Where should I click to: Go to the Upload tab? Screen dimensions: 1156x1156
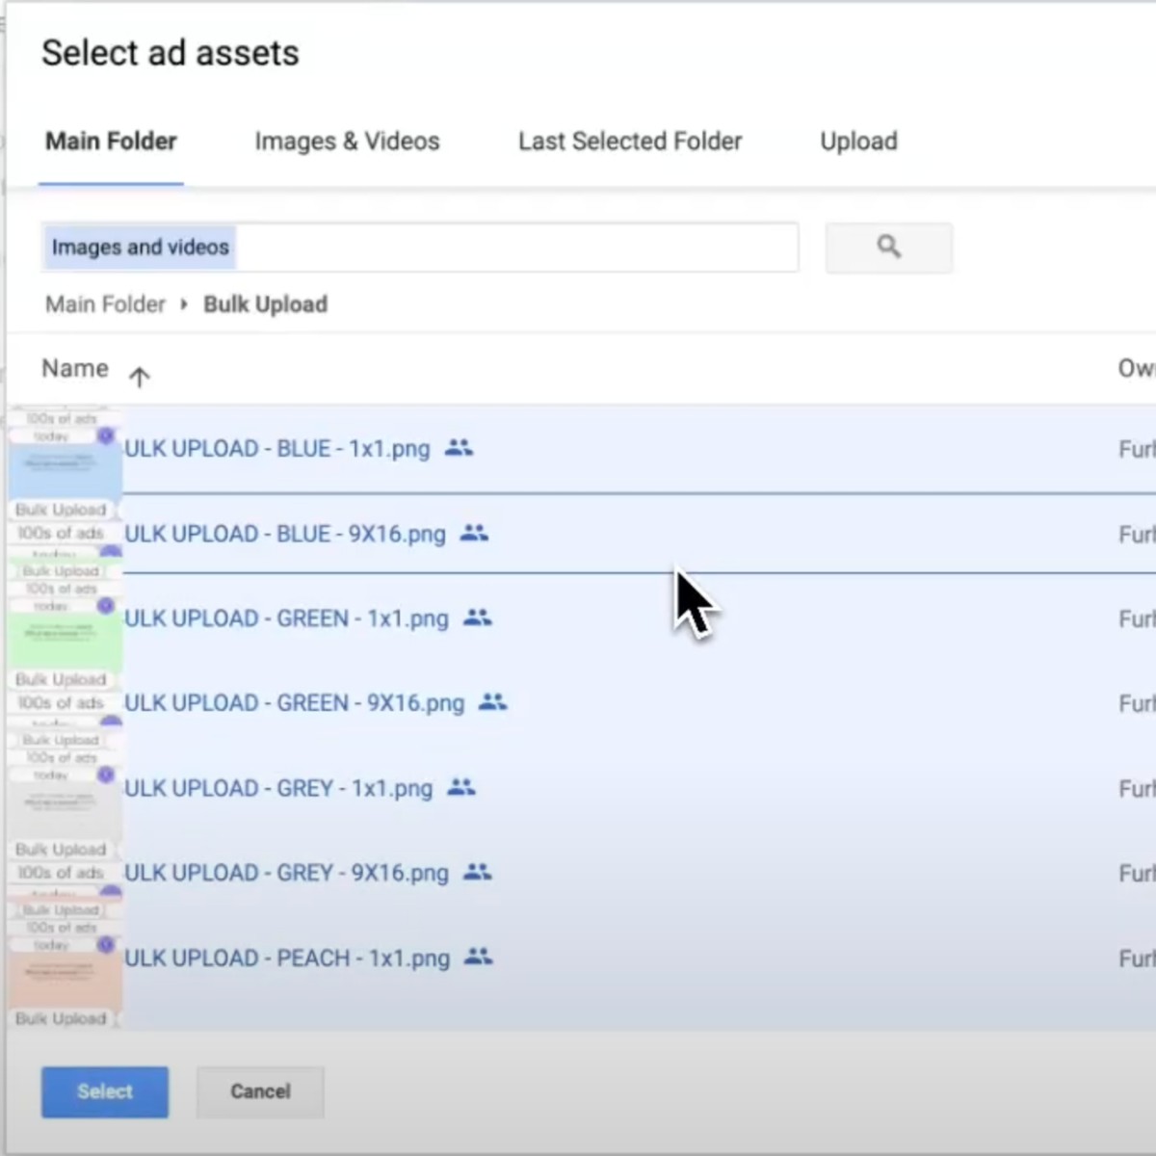[x=858, y=142]
